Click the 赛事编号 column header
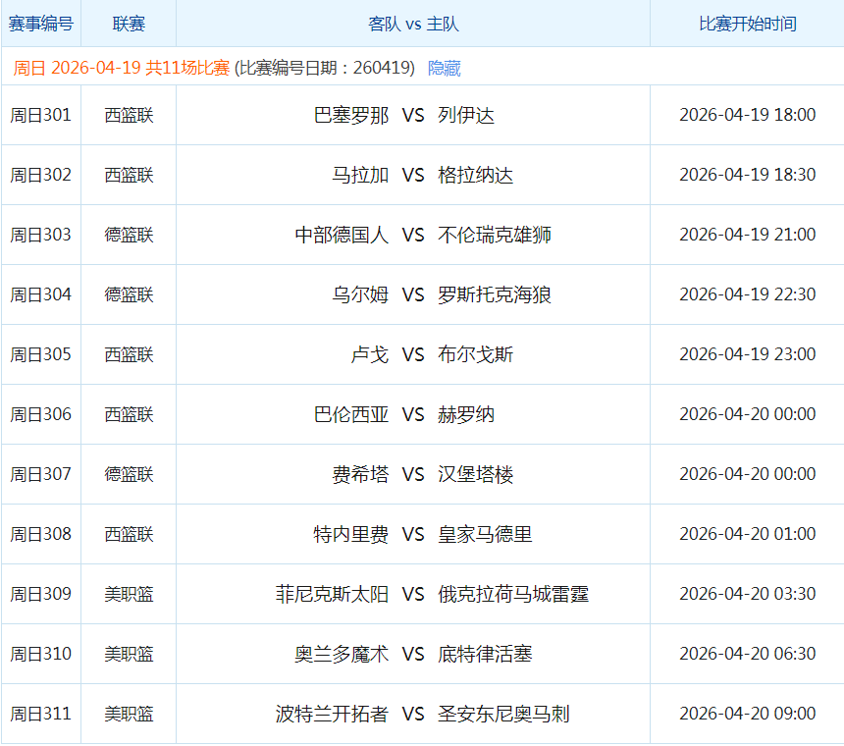Viewport: 844px width, 746px height. (x=40, y=24)
